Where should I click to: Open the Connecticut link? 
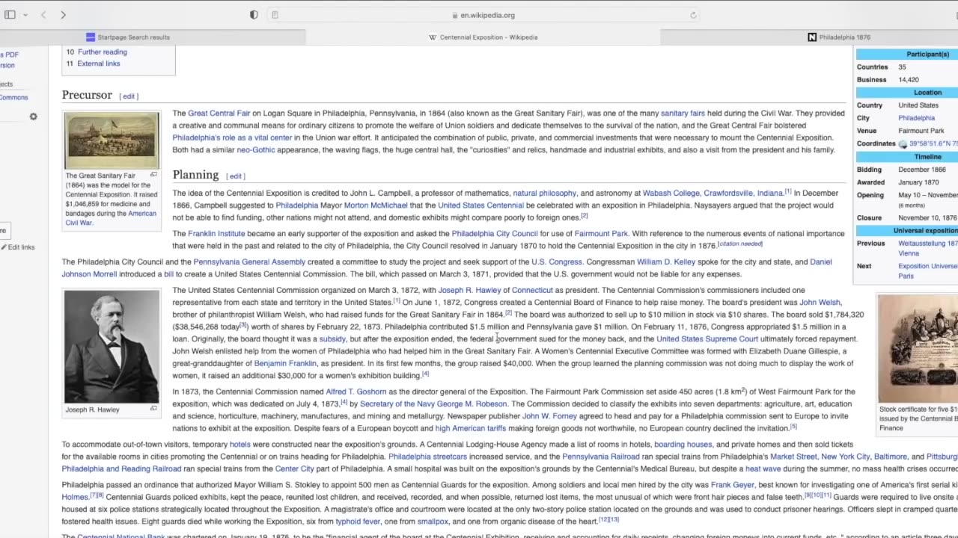pos(532,291)
